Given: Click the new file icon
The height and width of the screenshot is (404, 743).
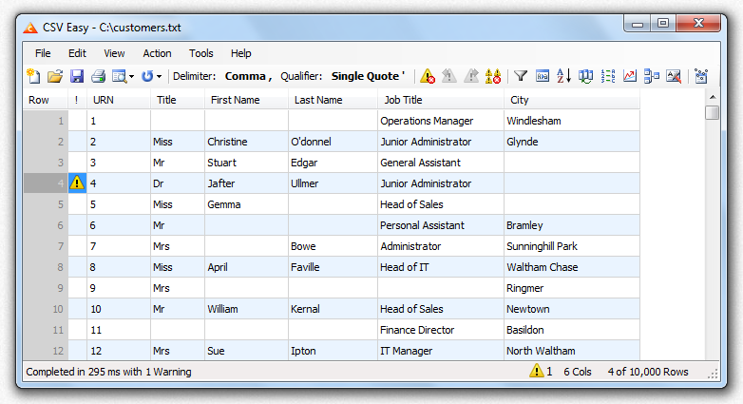Looking at the screenshot, I should click(x=33, y=76).
